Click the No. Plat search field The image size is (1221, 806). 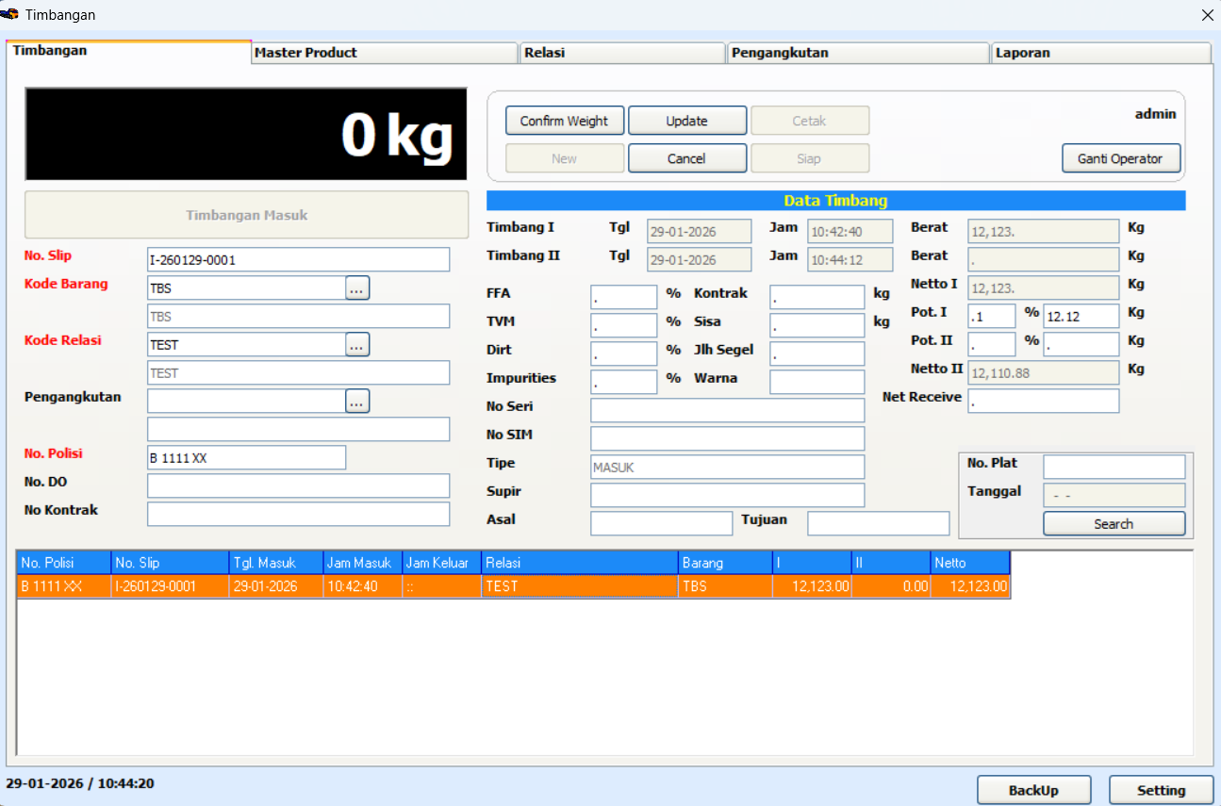point(1114,467)
